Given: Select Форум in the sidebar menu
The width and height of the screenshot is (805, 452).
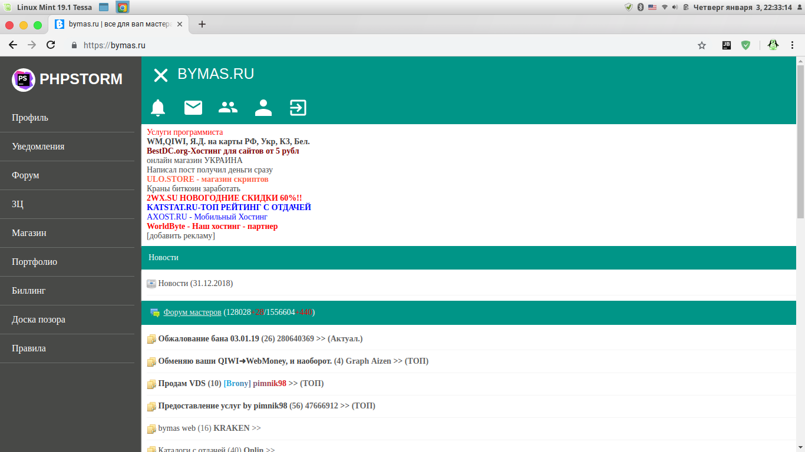Looking at the screenshot, I should pos(25,175).
